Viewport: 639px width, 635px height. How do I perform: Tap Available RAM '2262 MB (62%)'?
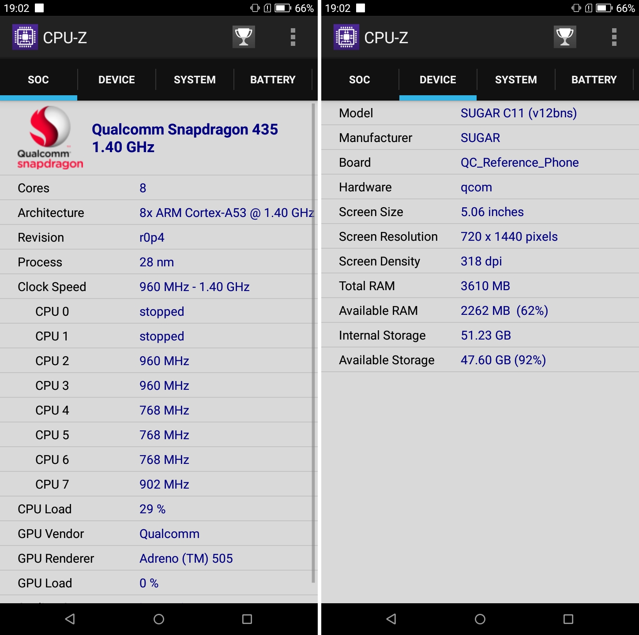point(504,311)
